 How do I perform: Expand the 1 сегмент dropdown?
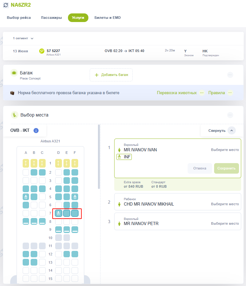point(23,38)
